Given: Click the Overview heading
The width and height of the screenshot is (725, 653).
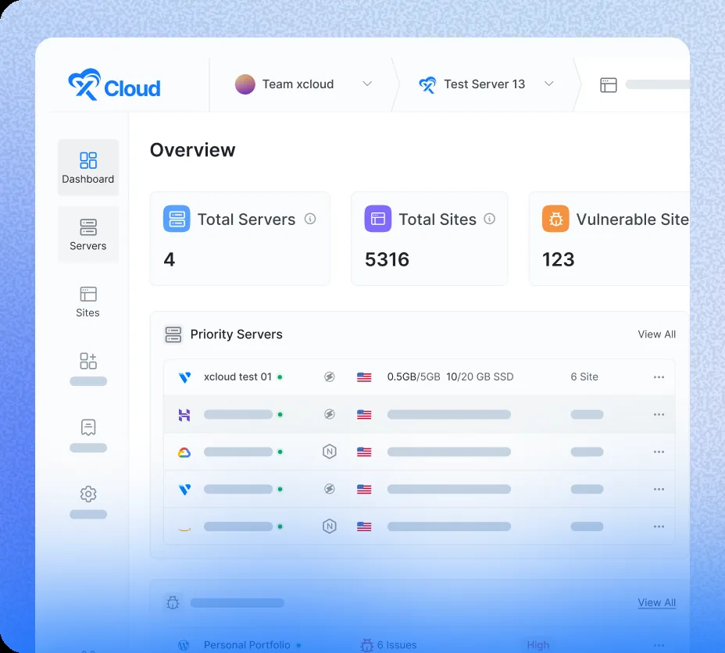Looking at the screenshot, I should click(x=192, y=150).
